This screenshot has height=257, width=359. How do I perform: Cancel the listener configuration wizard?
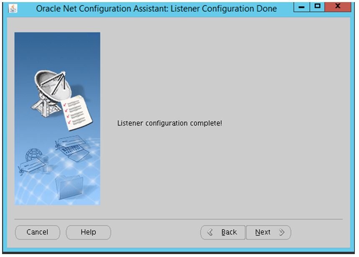click(x=38, y=232)
